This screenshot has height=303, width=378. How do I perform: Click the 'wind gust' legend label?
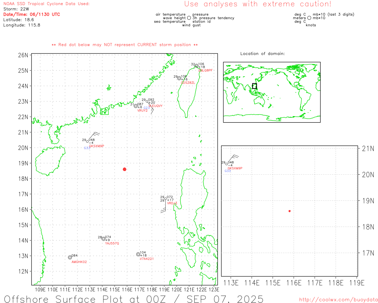[191, 25]
